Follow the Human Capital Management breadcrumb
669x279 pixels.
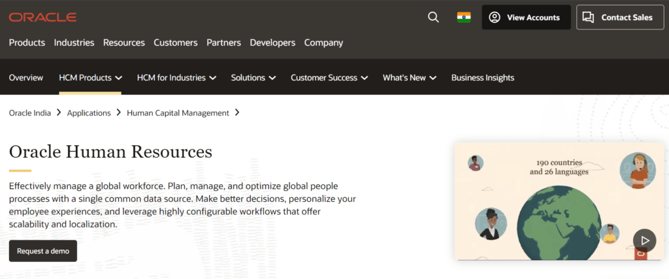click(x=178, y=113)
